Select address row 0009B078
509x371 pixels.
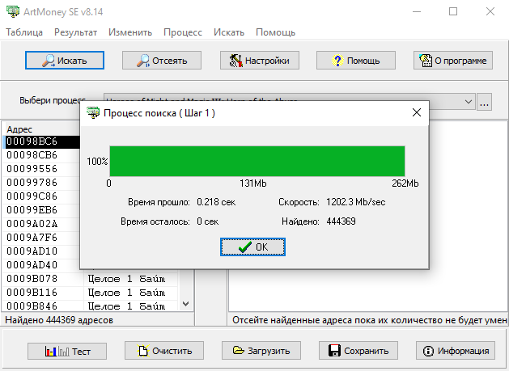[91, 279]
